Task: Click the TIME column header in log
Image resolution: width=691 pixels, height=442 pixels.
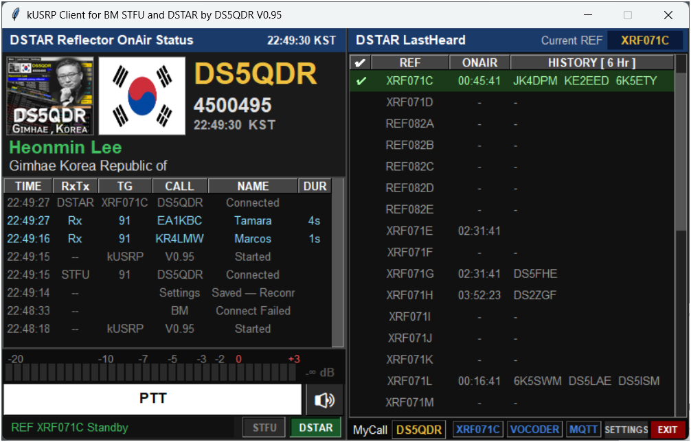Action: pyautogui.click(x=28, y=186)
